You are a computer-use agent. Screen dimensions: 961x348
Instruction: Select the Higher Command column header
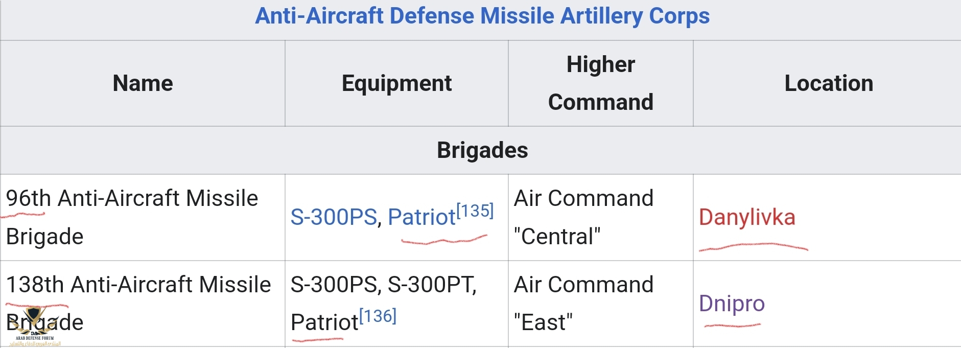point(600,83)
